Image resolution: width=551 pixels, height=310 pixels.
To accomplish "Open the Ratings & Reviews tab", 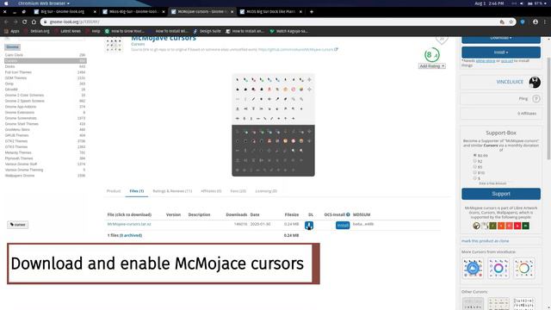I will point(172,191).
